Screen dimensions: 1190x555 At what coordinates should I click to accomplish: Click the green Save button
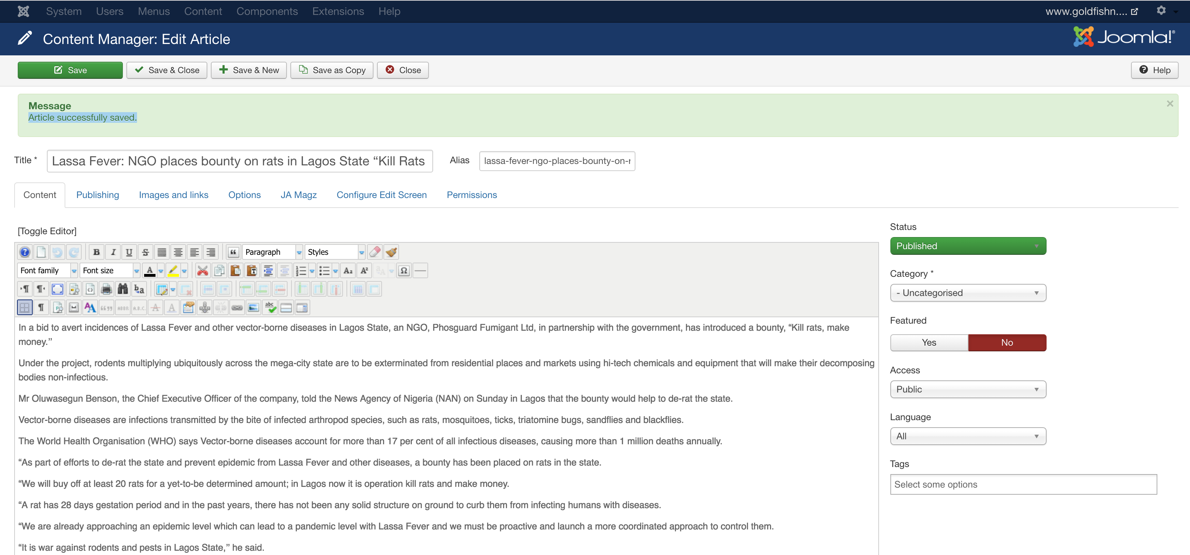tap(70, 70)
